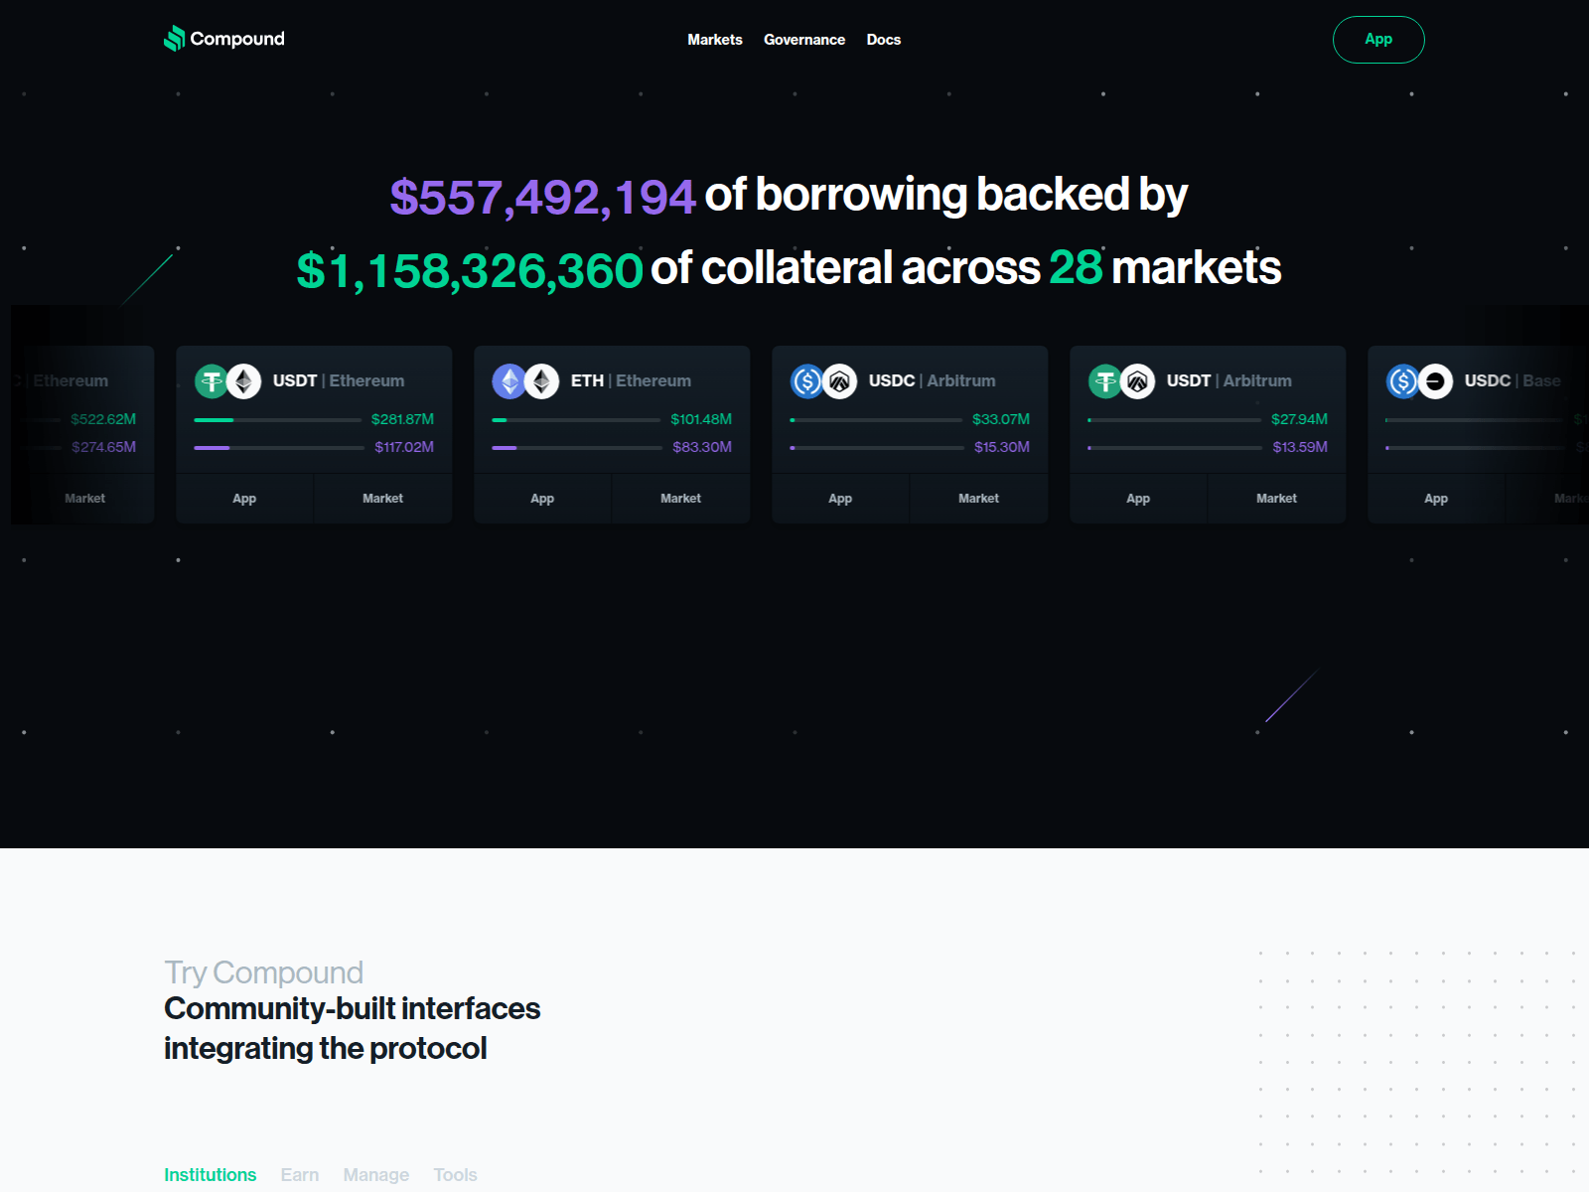Switch to the Earn tab
Viewport: 1589px width, 1192px height.
coord(300,1175)
